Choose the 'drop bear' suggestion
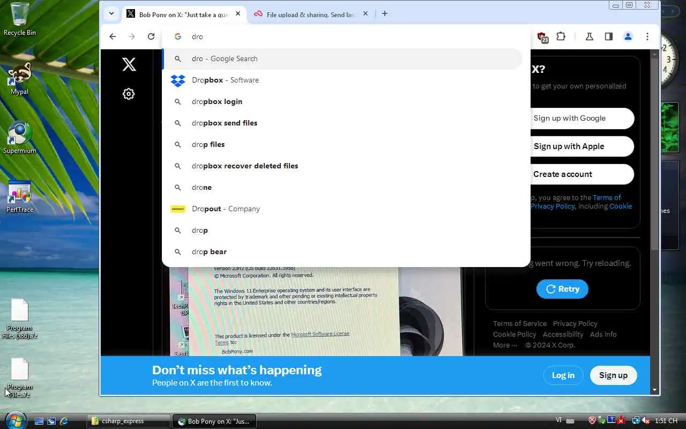This screenshot has height=429, width=686. [x=342, y=252]
